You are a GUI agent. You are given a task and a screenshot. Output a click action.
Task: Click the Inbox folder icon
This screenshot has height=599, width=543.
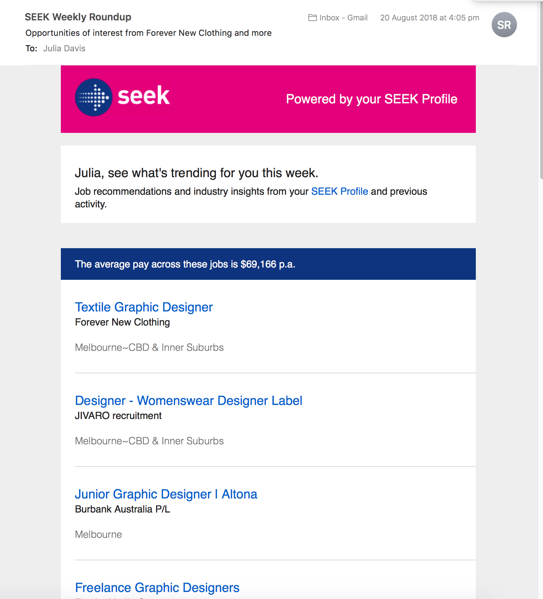point(312,18)
